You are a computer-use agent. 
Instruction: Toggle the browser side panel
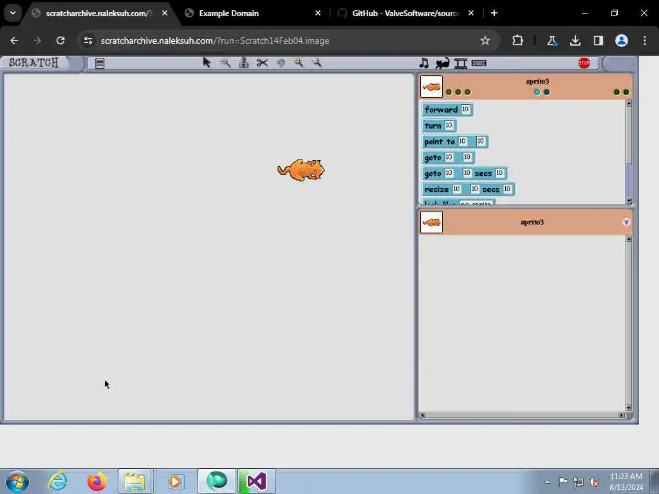[x=598, y=41]
